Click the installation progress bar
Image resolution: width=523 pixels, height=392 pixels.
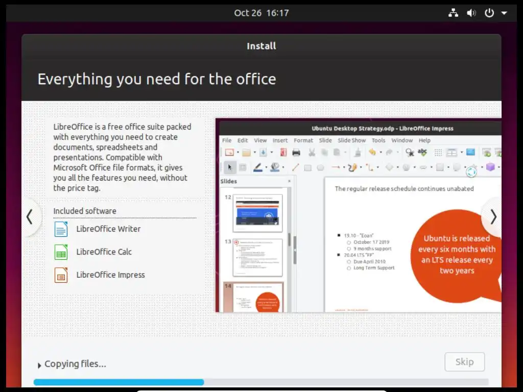tap(261, 382)
